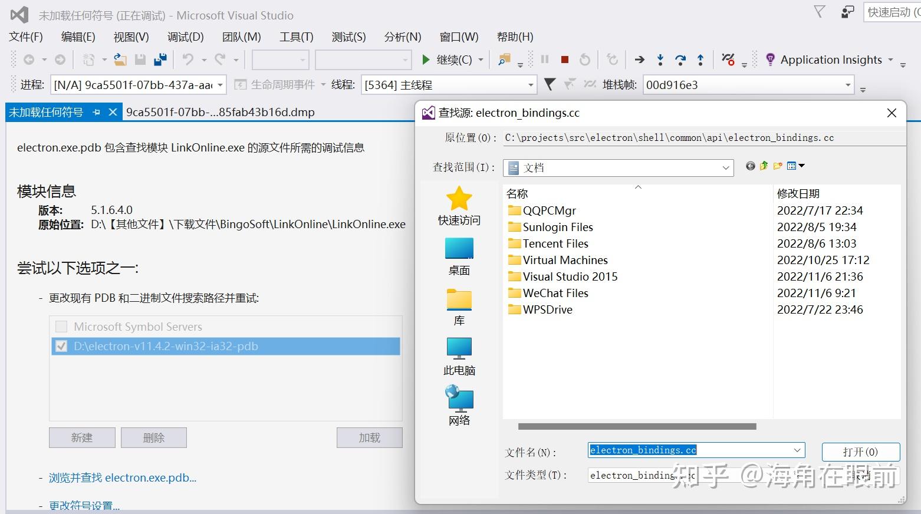This screenshot has height=514, width=921.
Task: Click the Save All icon
Action: coord(160,59)
